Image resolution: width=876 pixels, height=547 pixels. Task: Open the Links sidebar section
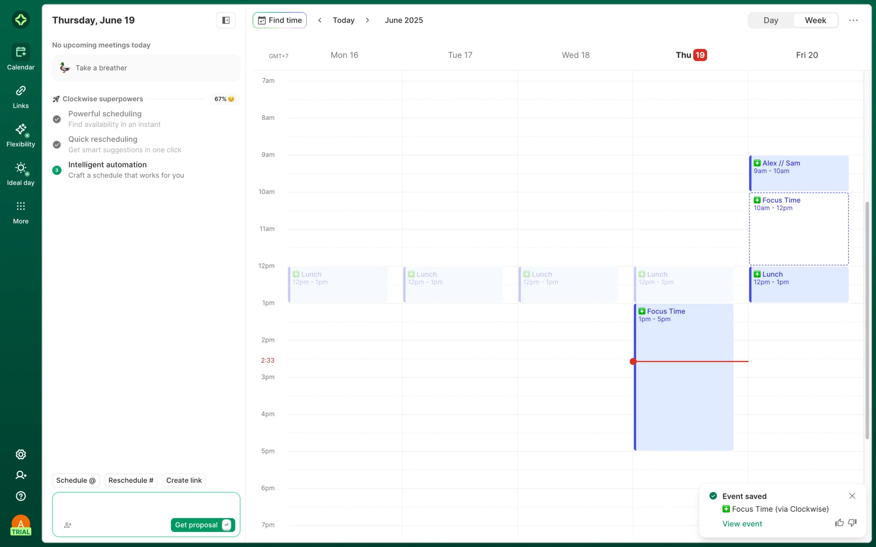click(x=21, y=96)
